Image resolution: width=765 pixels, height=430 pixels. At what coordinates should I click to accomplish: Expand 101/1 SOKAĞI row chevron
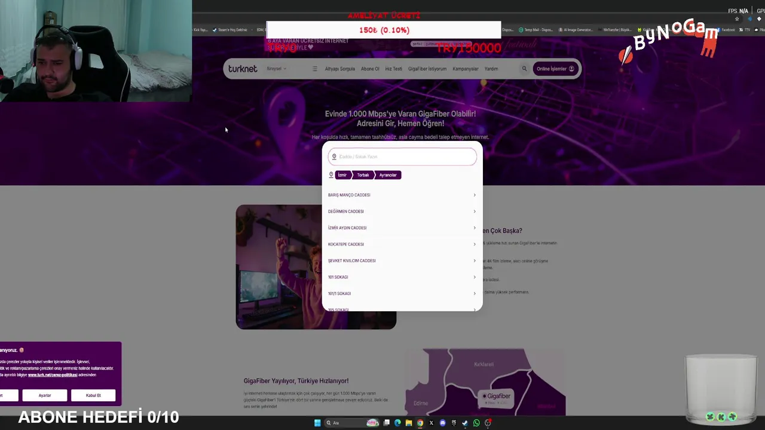point(475,293)
